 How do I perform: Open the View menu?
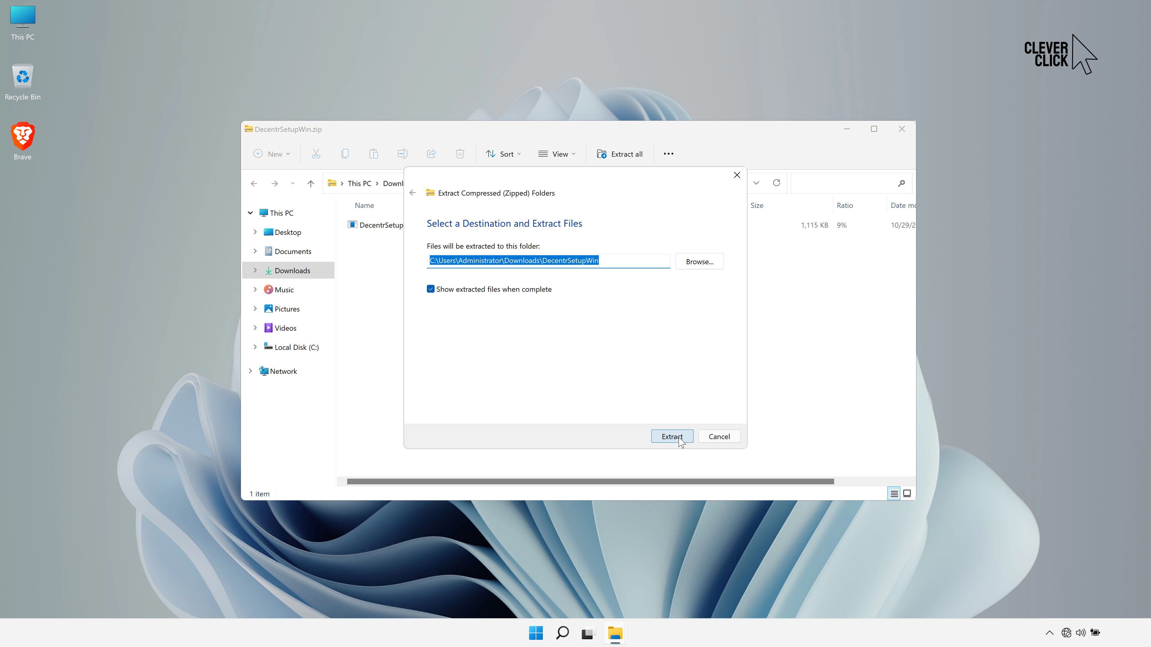(557, 154)
